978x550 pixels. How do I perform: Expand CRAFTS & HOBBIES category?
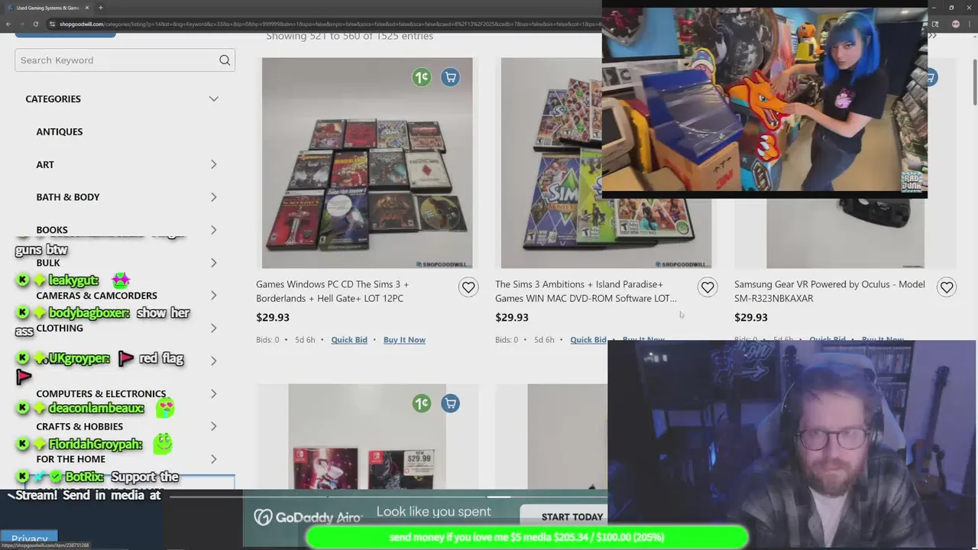214,426
